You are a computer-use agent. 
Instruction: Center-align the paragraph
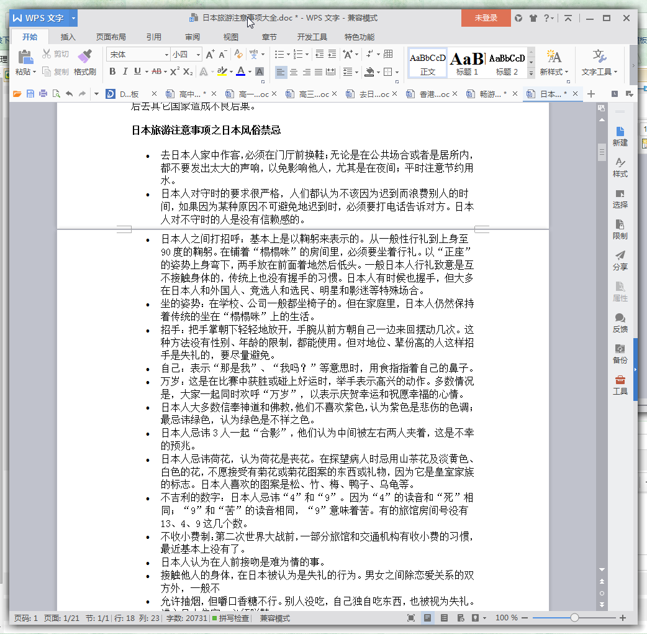tap(293, 72)
